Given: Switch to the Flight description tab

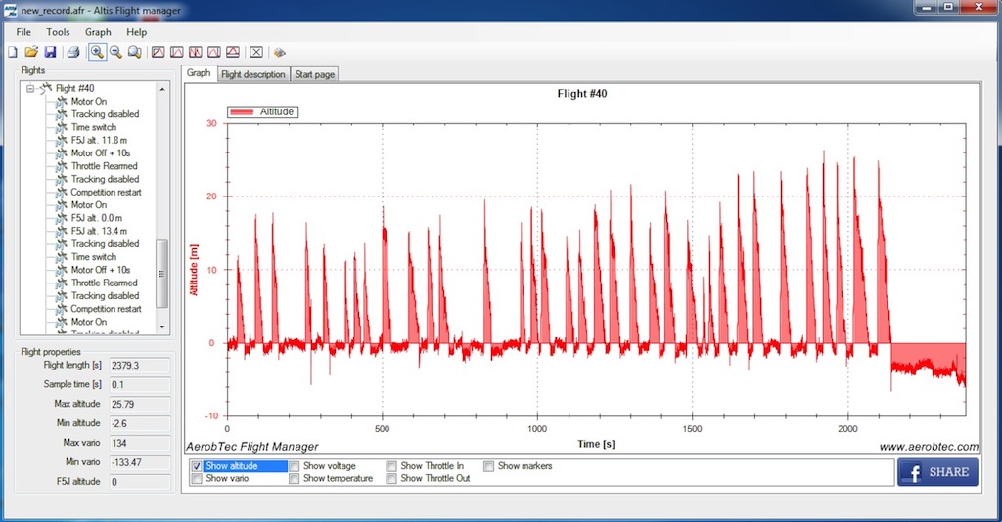Looking at the screenshot, I should coord(252,74).
